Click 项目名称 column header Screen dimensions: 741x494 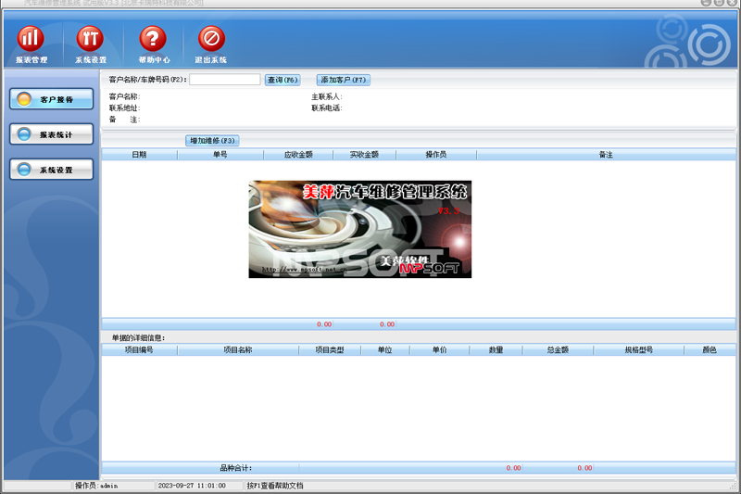[x=238, y=349]
